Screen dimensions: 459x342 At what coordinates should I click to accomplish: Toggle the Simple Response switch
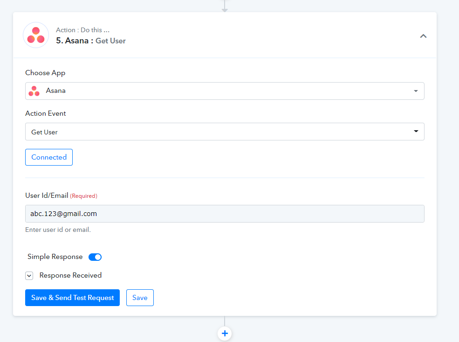[x=95, y=257]
